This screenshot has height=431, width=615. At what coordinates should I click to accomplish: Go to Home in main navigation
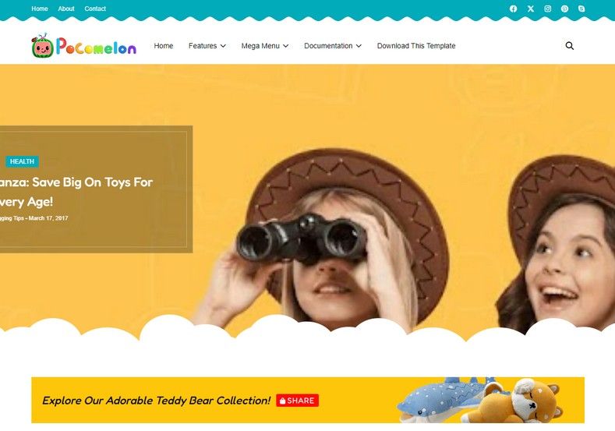[164, 46]
